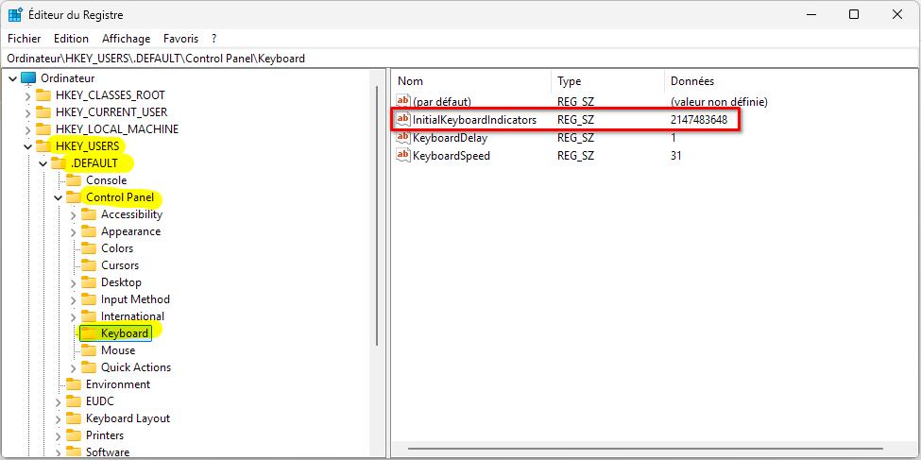Click the HKEY_LOCAL_MACHINE folder icon
This screenshot has height=460, width=921.
43,129
